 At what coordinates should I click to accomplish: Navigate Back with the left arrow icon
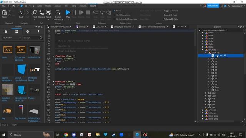(21, 12)
